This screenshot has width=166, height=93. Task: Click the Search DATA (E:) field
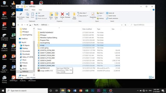[x=141, y=25]
